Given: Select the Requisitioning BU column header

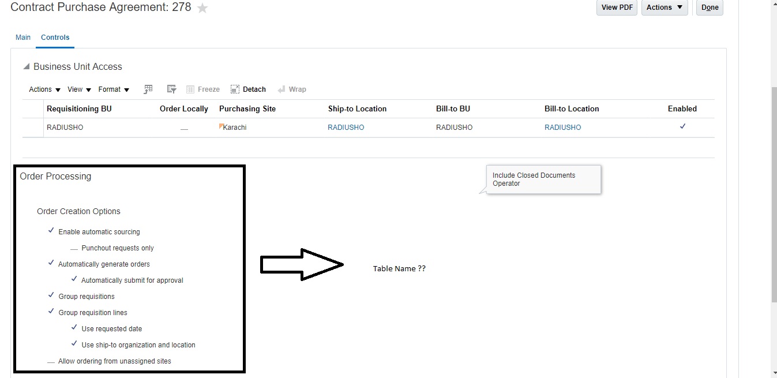Looking at the screenshot, I should (x=79, y=108).
